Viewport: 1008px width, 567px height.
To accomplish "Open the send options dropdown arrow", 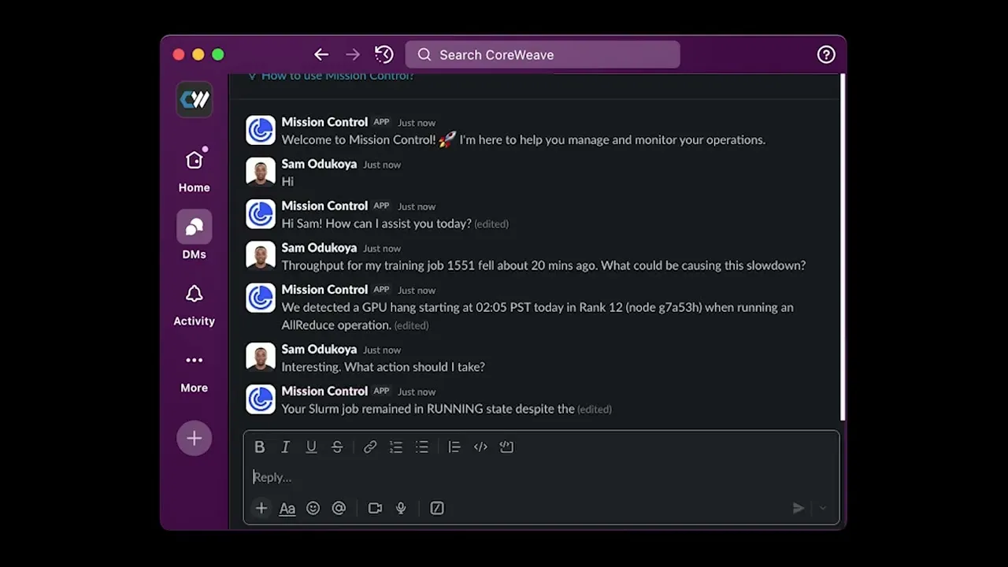I will (823, 508).
